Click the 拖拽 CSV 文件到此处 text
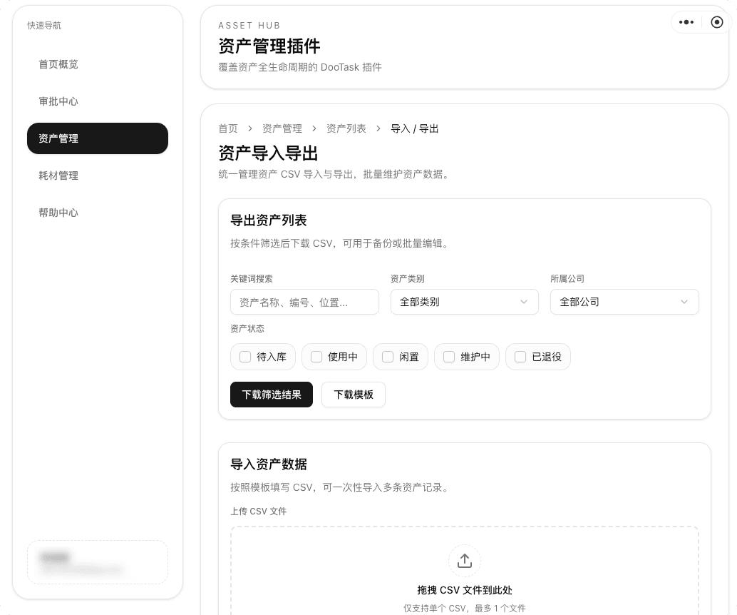Screen dimensions: 737x615 coord(465,590)
